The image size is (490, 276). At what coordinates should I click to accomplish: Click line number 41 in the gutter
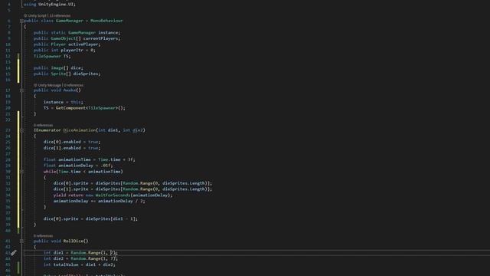pos(8,242)
